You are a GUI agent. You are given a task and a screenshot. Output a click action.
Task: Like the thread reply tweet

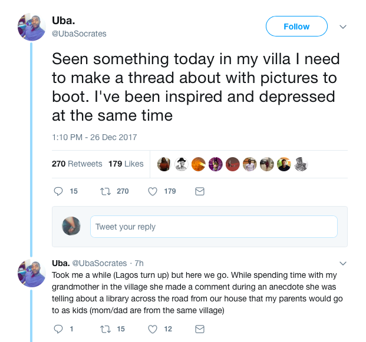(153, 330)
